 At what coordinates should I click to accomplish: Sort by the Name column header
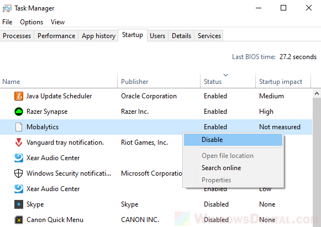coord(59,81)
